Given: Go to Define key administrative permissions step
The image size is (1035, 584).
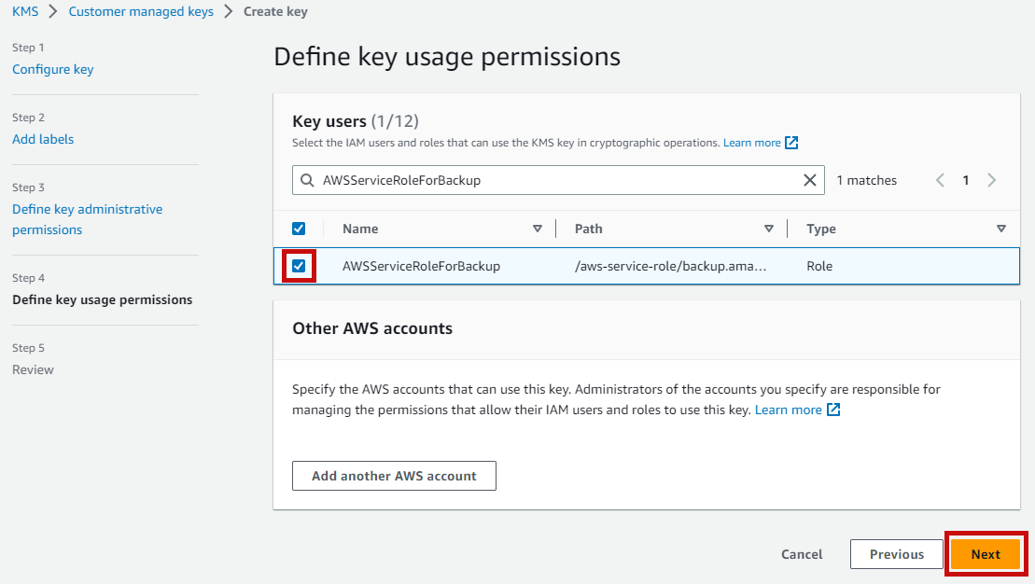Looking at the screenshot, I should tap(87, 219).
